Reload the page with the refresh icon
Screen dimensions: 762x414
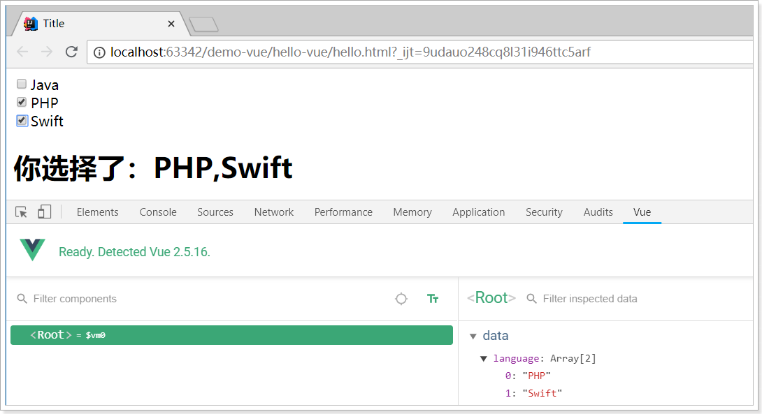[71, 52]
